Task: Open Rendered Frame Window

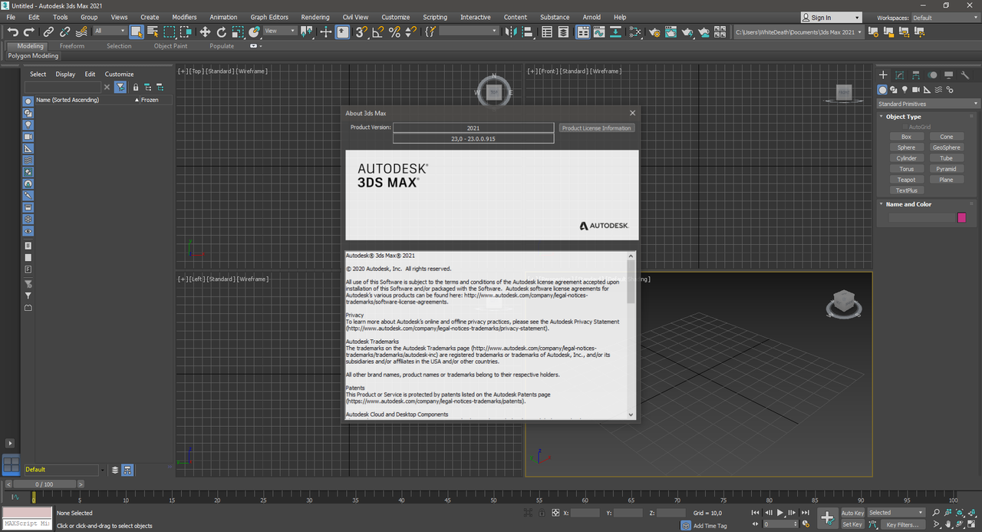Action: coord(671,31)
